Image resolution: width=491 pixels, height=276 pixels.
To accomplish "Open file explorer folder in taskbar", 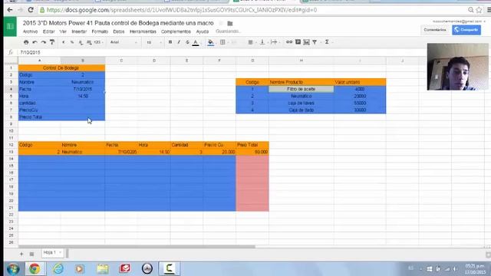I will pos(102,268).
